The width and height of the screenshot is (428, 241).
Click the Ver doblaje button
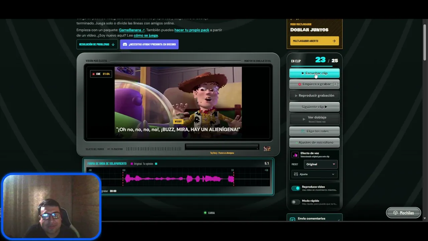(x=314, y=119)
